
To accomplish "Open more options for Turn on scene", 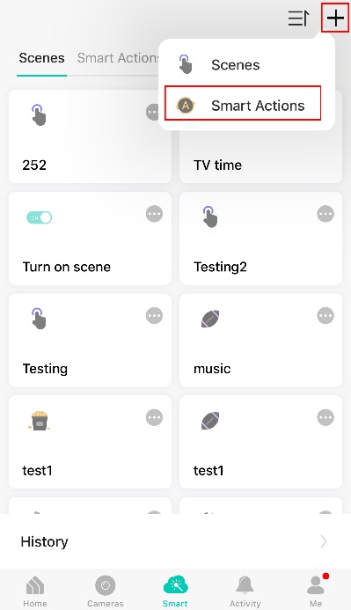I will pyautogui.click(x=154, y=214).
